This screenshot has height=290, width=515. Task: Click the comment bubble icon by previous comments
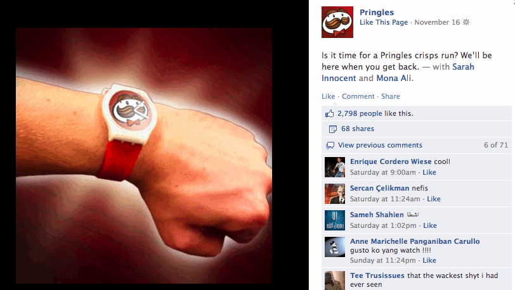point(330,146)
